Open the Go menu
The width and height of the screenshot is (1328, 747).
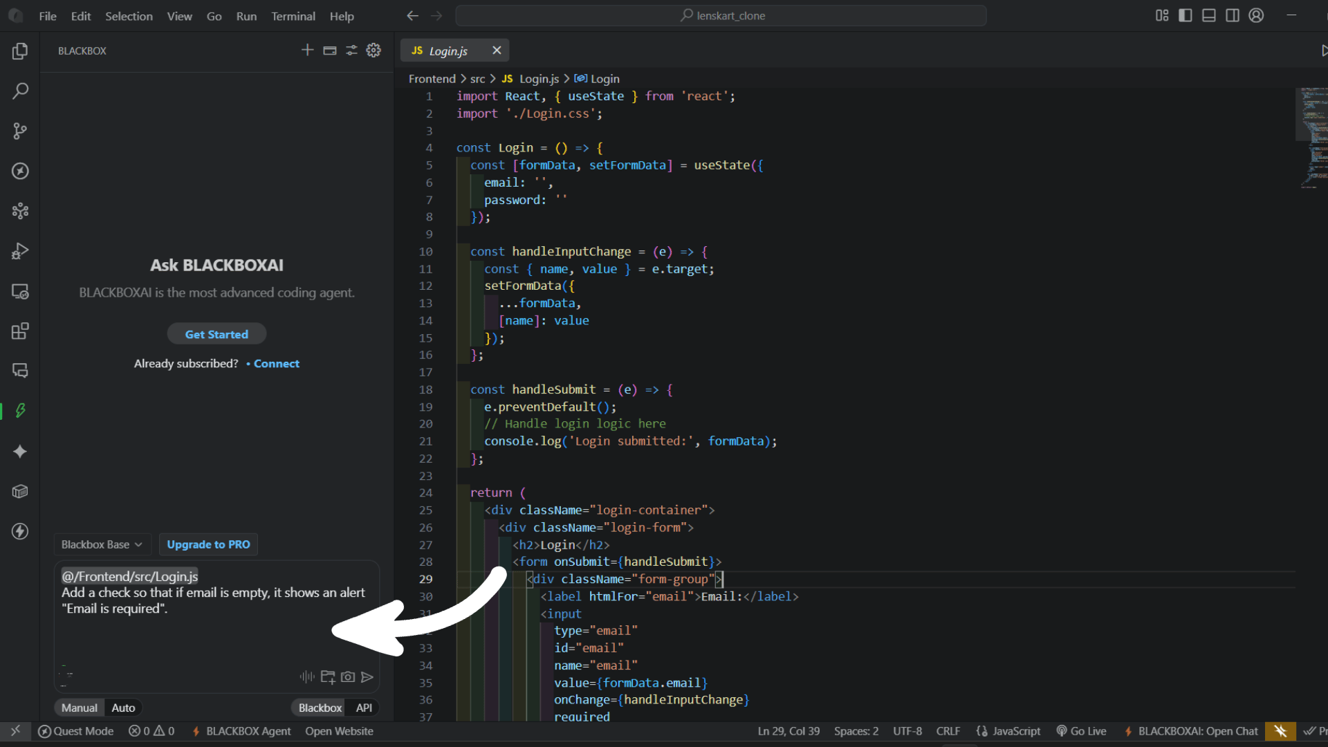point(214,16)
